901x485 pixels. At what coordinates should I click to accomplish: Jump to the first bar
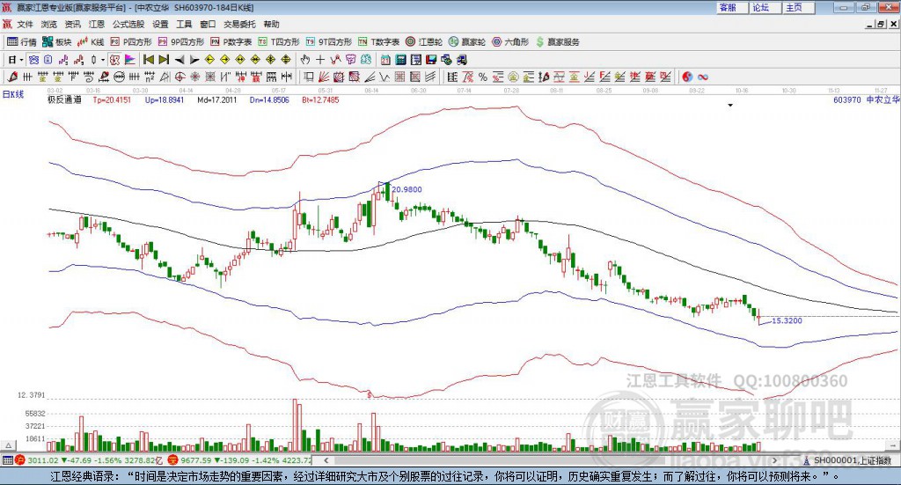148,60
